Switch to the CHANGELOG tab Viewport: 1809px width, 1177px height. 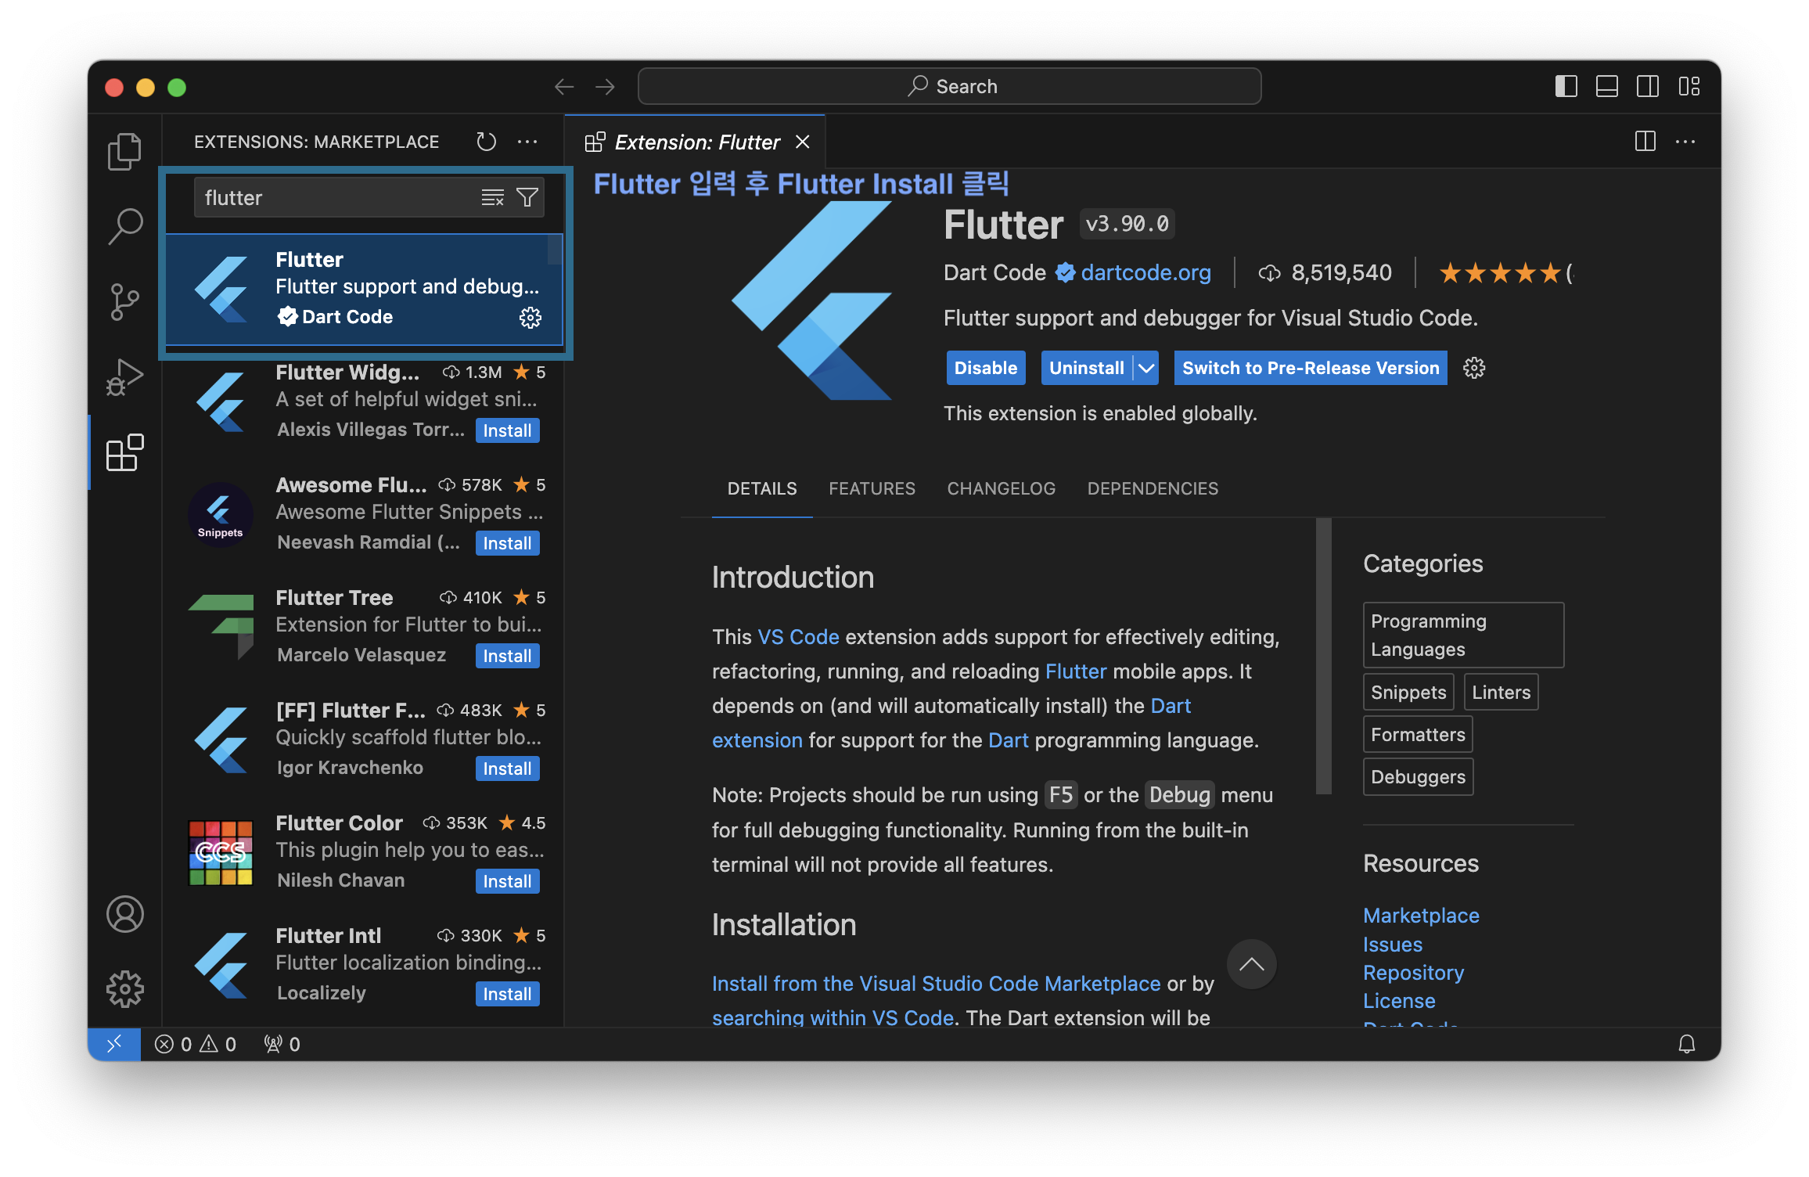tap(1001, 488)
